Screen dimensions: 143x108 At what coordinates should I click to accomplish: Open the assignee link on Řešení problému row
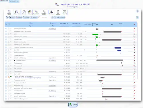pyautogui.click(x=52, y=91)
